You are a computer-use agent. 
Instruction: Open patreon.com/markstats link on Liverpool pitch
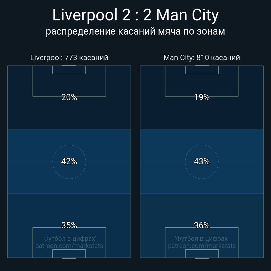69,246
